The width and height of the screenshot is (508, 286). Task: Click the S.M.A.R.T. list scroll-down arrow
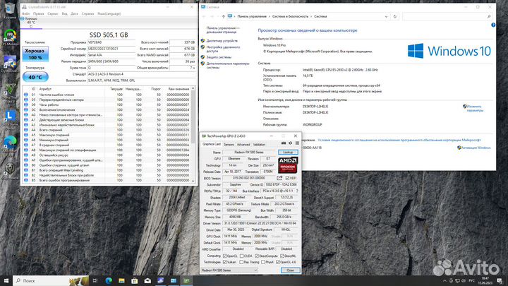tap(193, 181)
